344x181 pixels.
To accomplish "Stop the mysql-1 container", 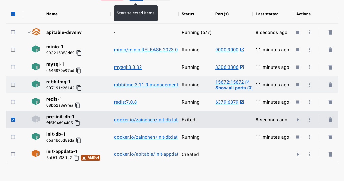I will [298, 67].
